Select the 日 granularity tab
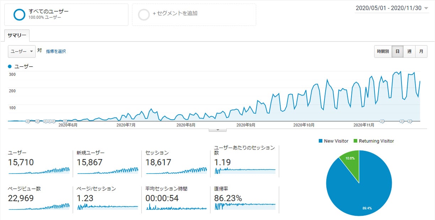The width and height of the screenshot is (435, 220). click(398, 51)
